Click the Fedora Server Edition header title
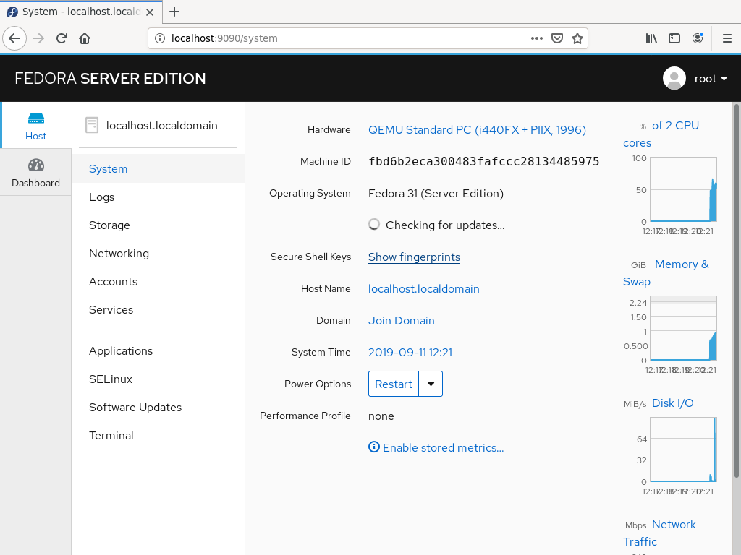The width and height of the screenshot is (741, 555). (x=110, y=78)
